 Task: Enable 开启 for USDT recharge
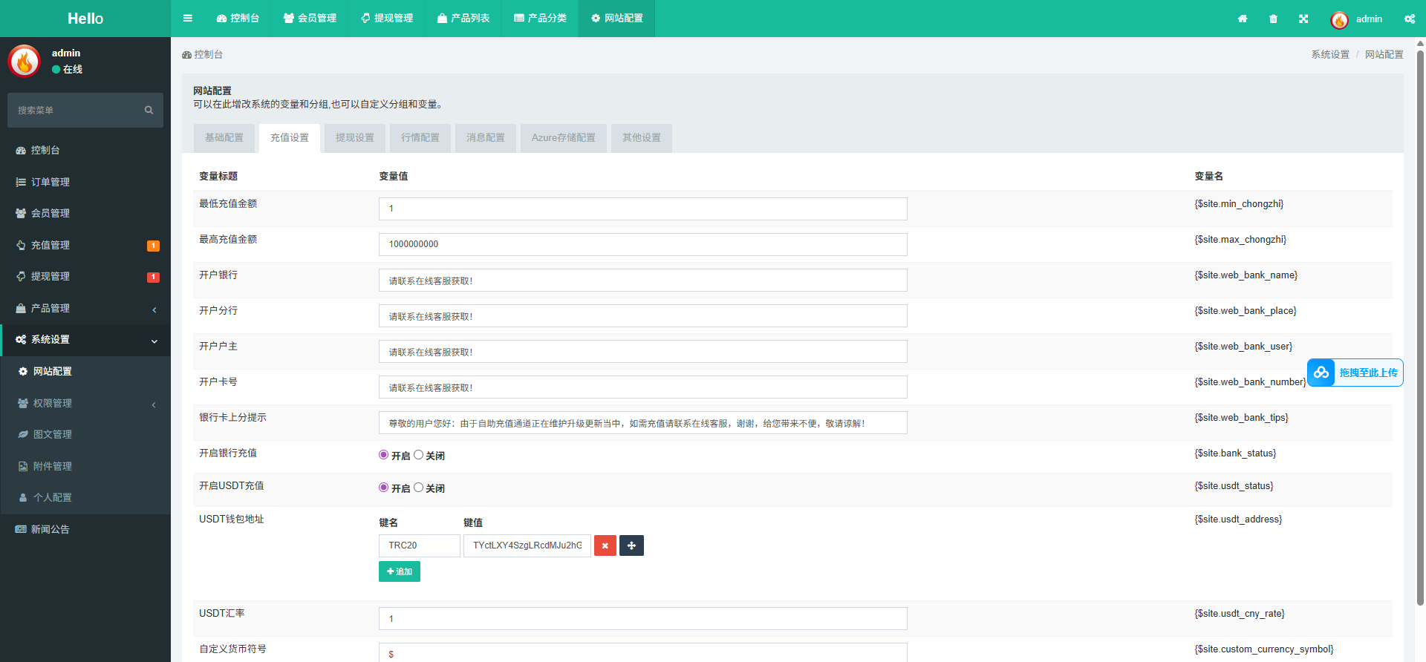pyautogui.click(x=383, y=488)
